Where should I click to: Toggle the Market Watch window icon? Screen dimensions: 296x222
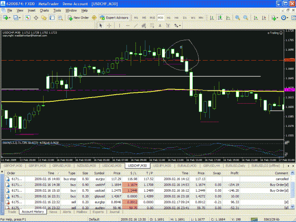[28, 18]
